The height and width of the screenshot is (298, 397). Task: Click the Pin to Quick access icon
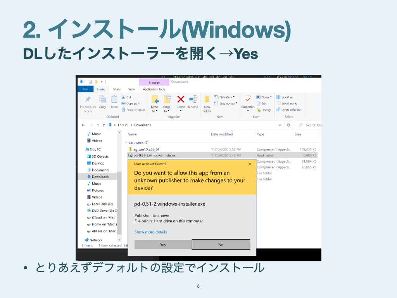coord(88,99)
